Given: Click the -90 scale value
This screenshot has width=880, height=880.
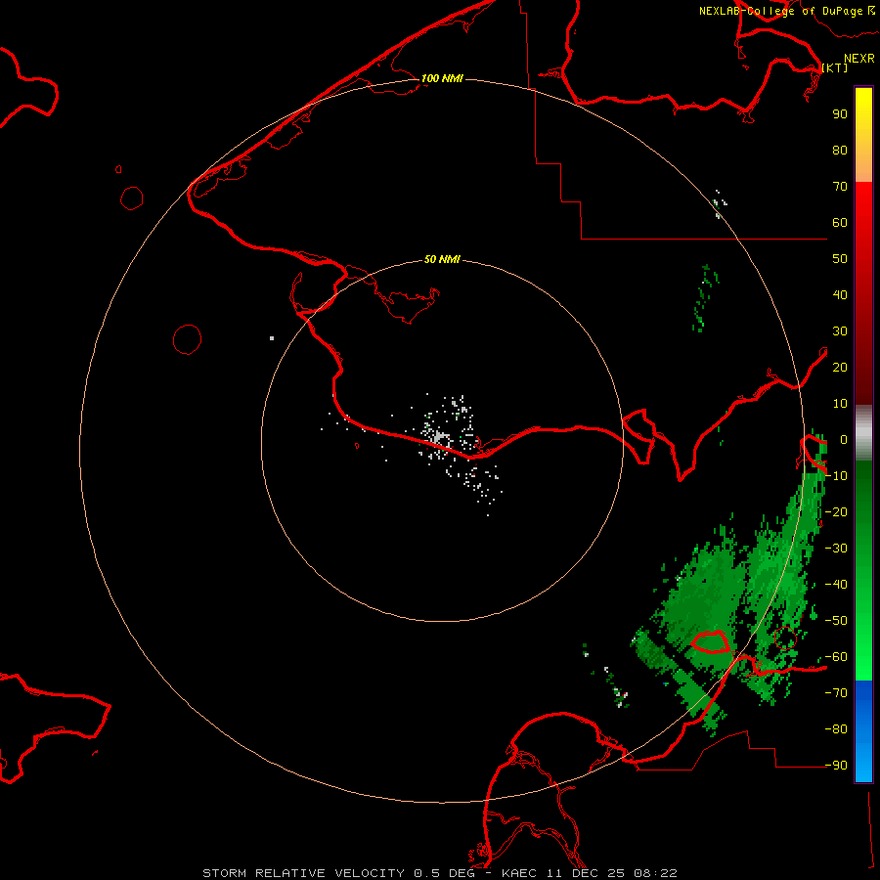Looking at the screenshot, I should click(836, 766).
